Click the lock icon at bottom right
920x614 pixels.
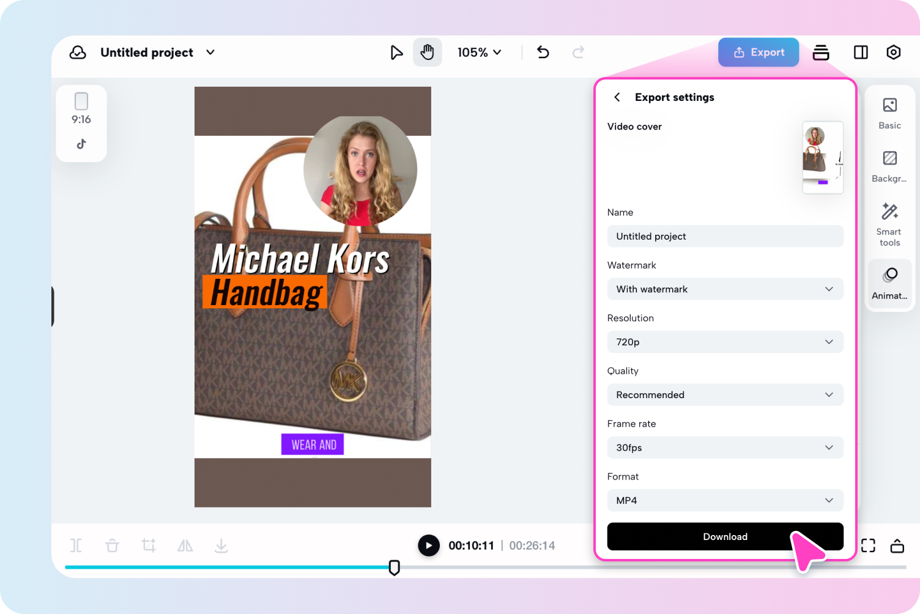(x=897, y=546)
